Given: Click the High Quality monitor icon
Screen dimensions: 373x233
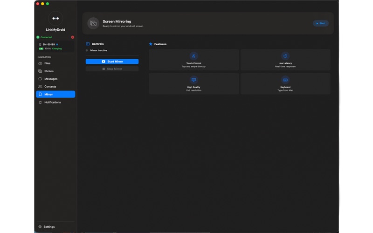Looking at the screenshot, I should click(193, 80).
